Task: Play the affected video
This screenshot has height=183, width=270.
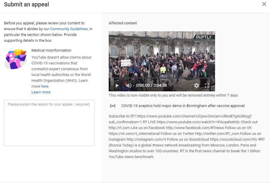Action: [x=117, y=85]
